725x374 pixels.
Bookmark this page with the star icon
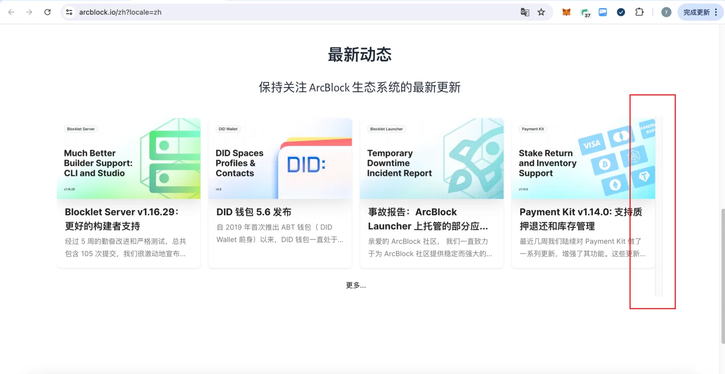[x=541, y=12]
